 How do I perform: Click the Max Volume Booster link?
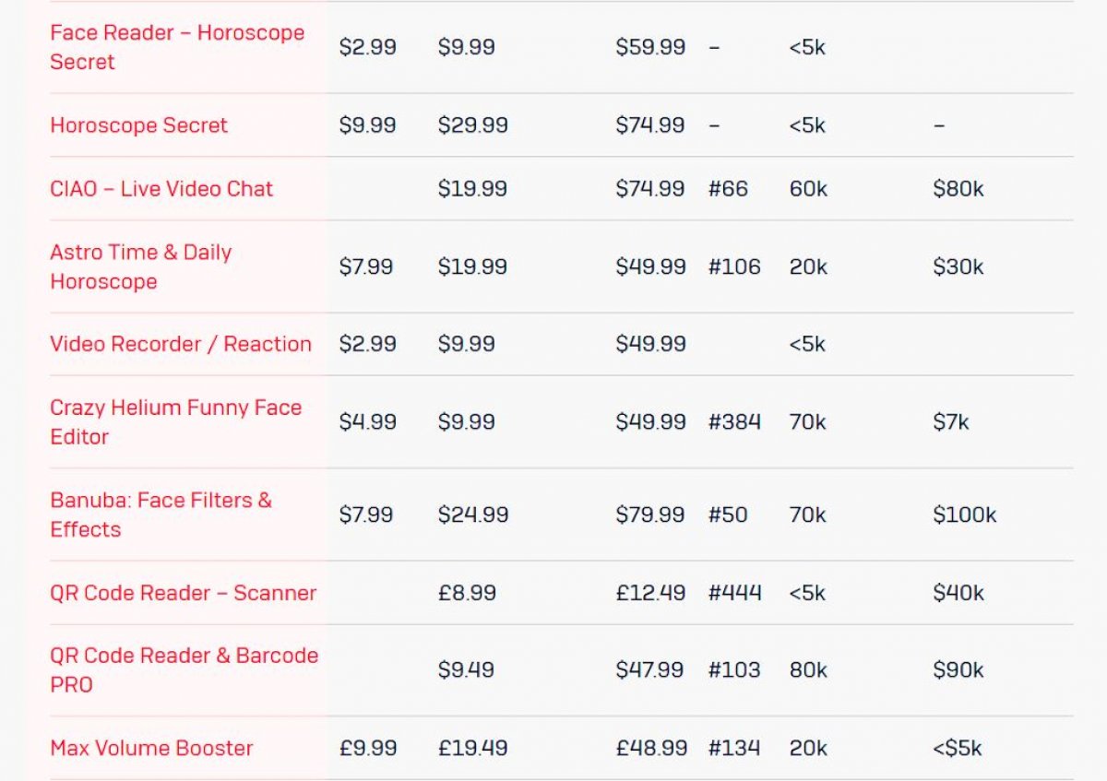(151, 748)
